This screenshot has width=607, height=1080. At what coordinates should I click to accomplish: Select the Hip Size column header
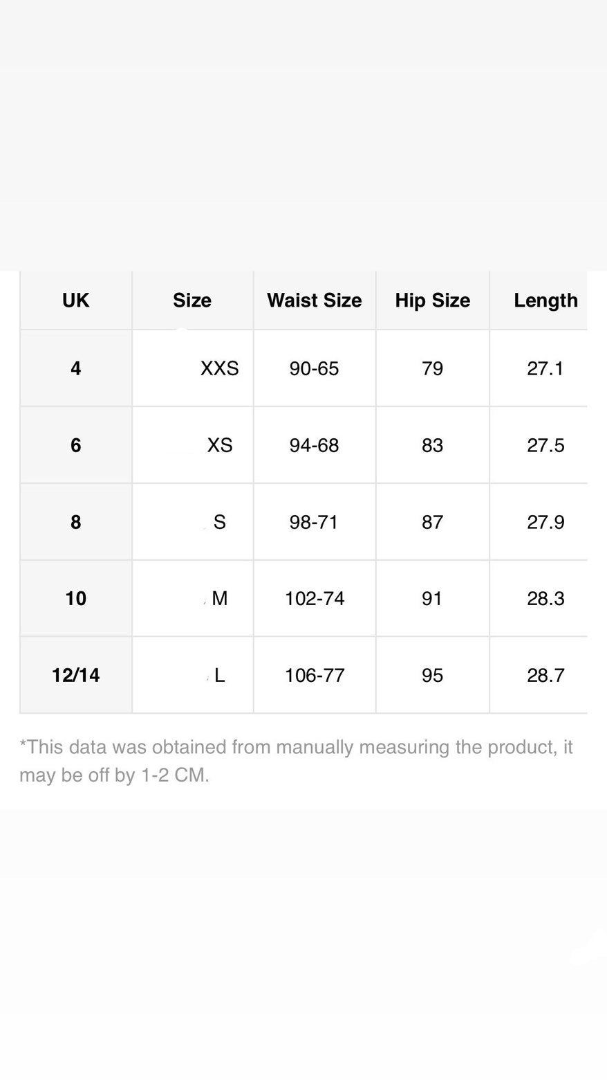[433, 300]
